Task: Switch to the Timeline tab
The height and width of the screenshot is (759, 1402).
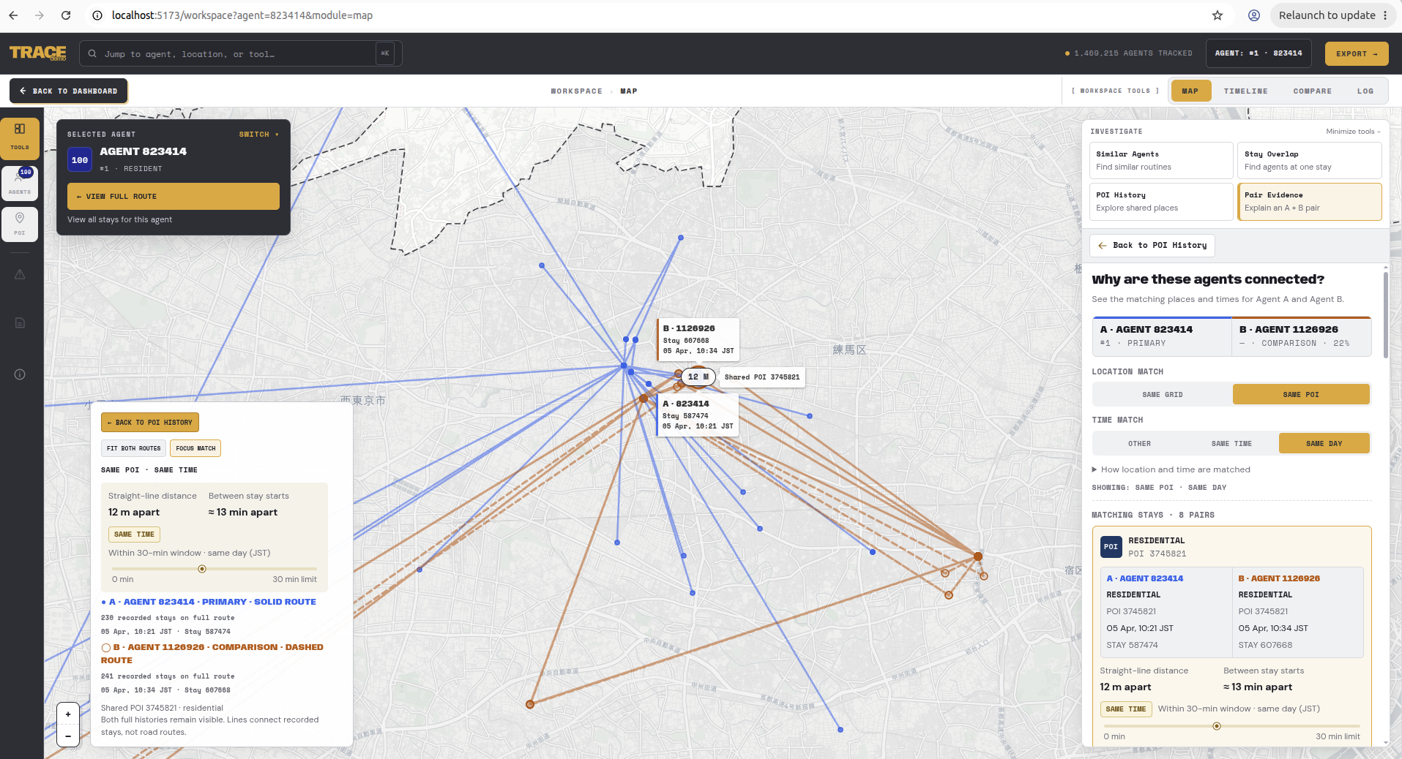Action: [1245, 91]
